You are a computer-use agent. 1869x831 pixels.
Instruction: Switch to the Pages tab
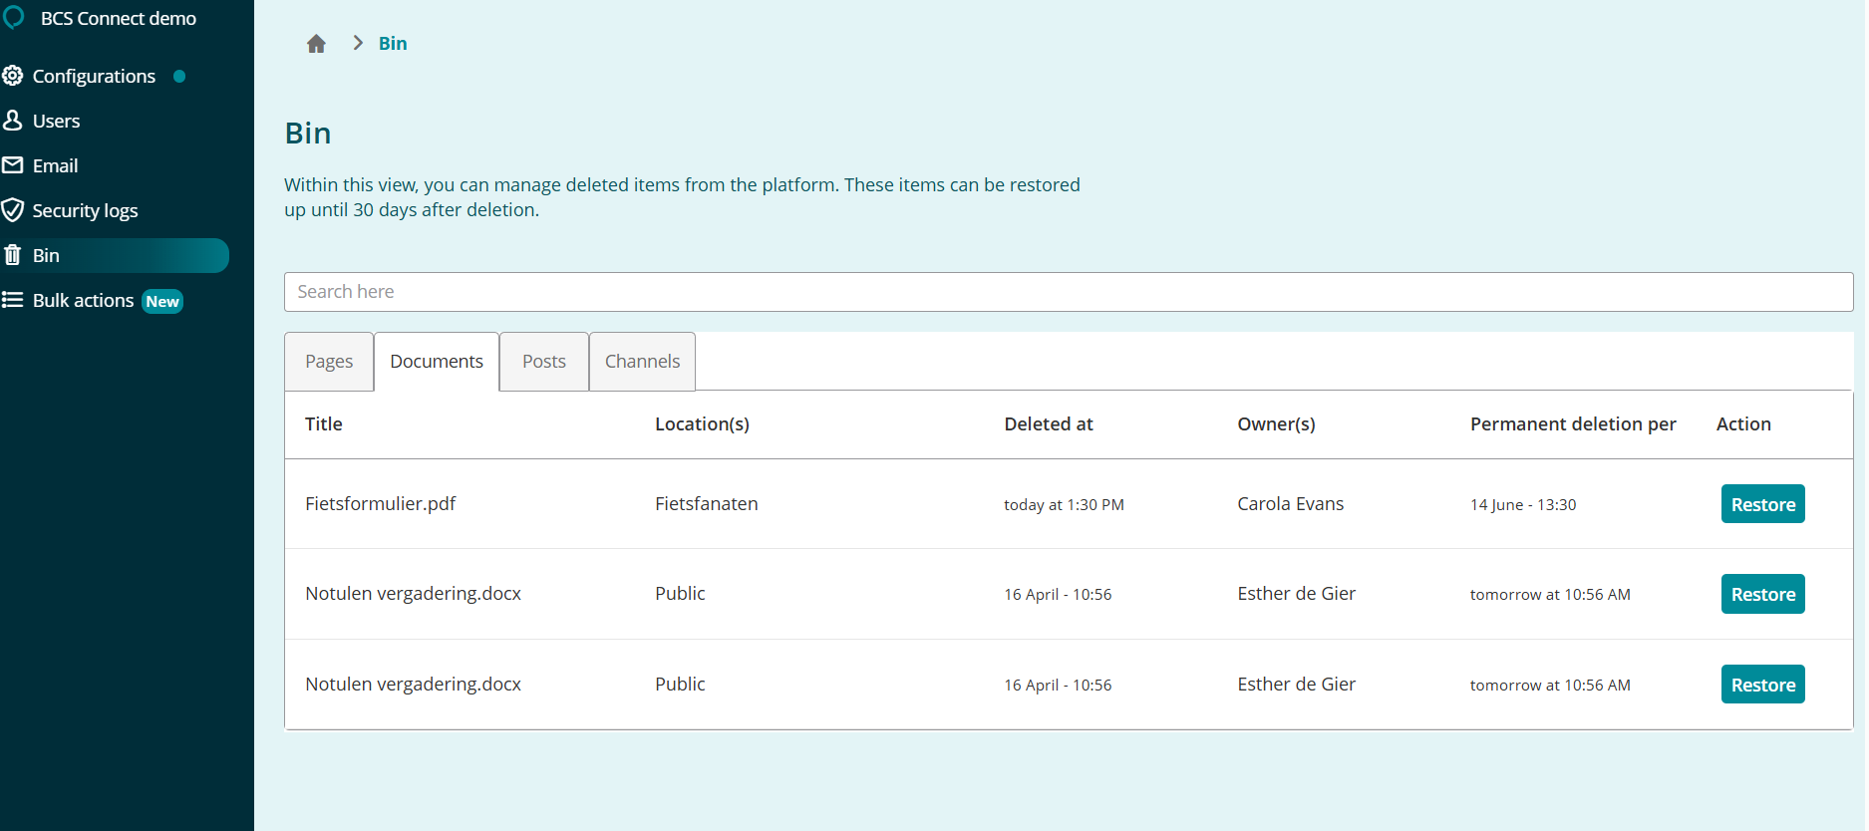(329, 361)
